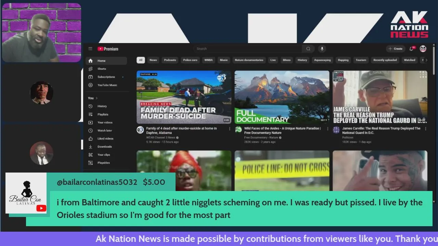Viewport: 438px width, 246px height.
Task: Open the AK account avatar menu
Action: pos(423,49)
